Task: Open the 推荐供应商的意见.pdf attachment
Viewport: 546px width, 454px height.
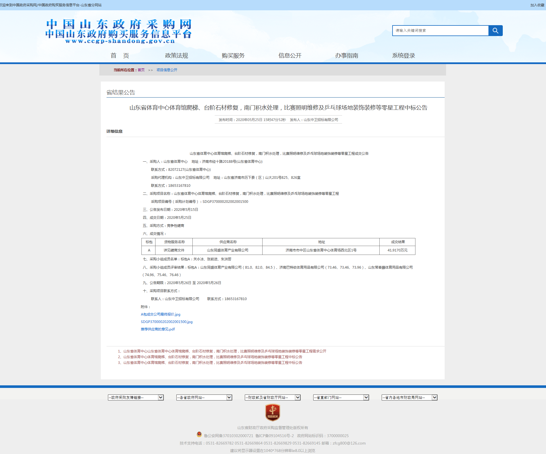Action: (x=157, y=329)
